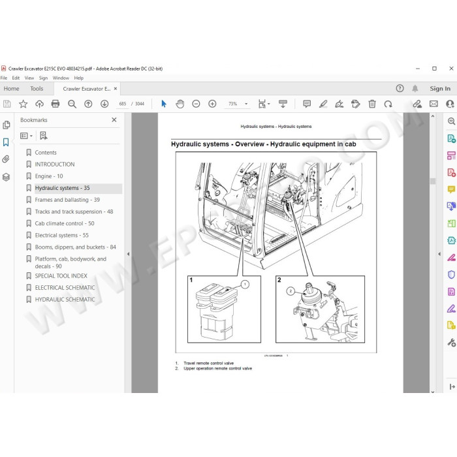Jump to Engine - 10 bookmark
457x457 pixels.
click(x=49, y=176)
